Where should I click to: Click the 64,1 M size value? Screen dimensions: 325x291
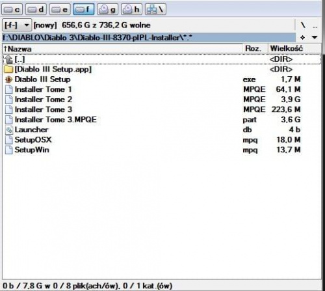288,89
